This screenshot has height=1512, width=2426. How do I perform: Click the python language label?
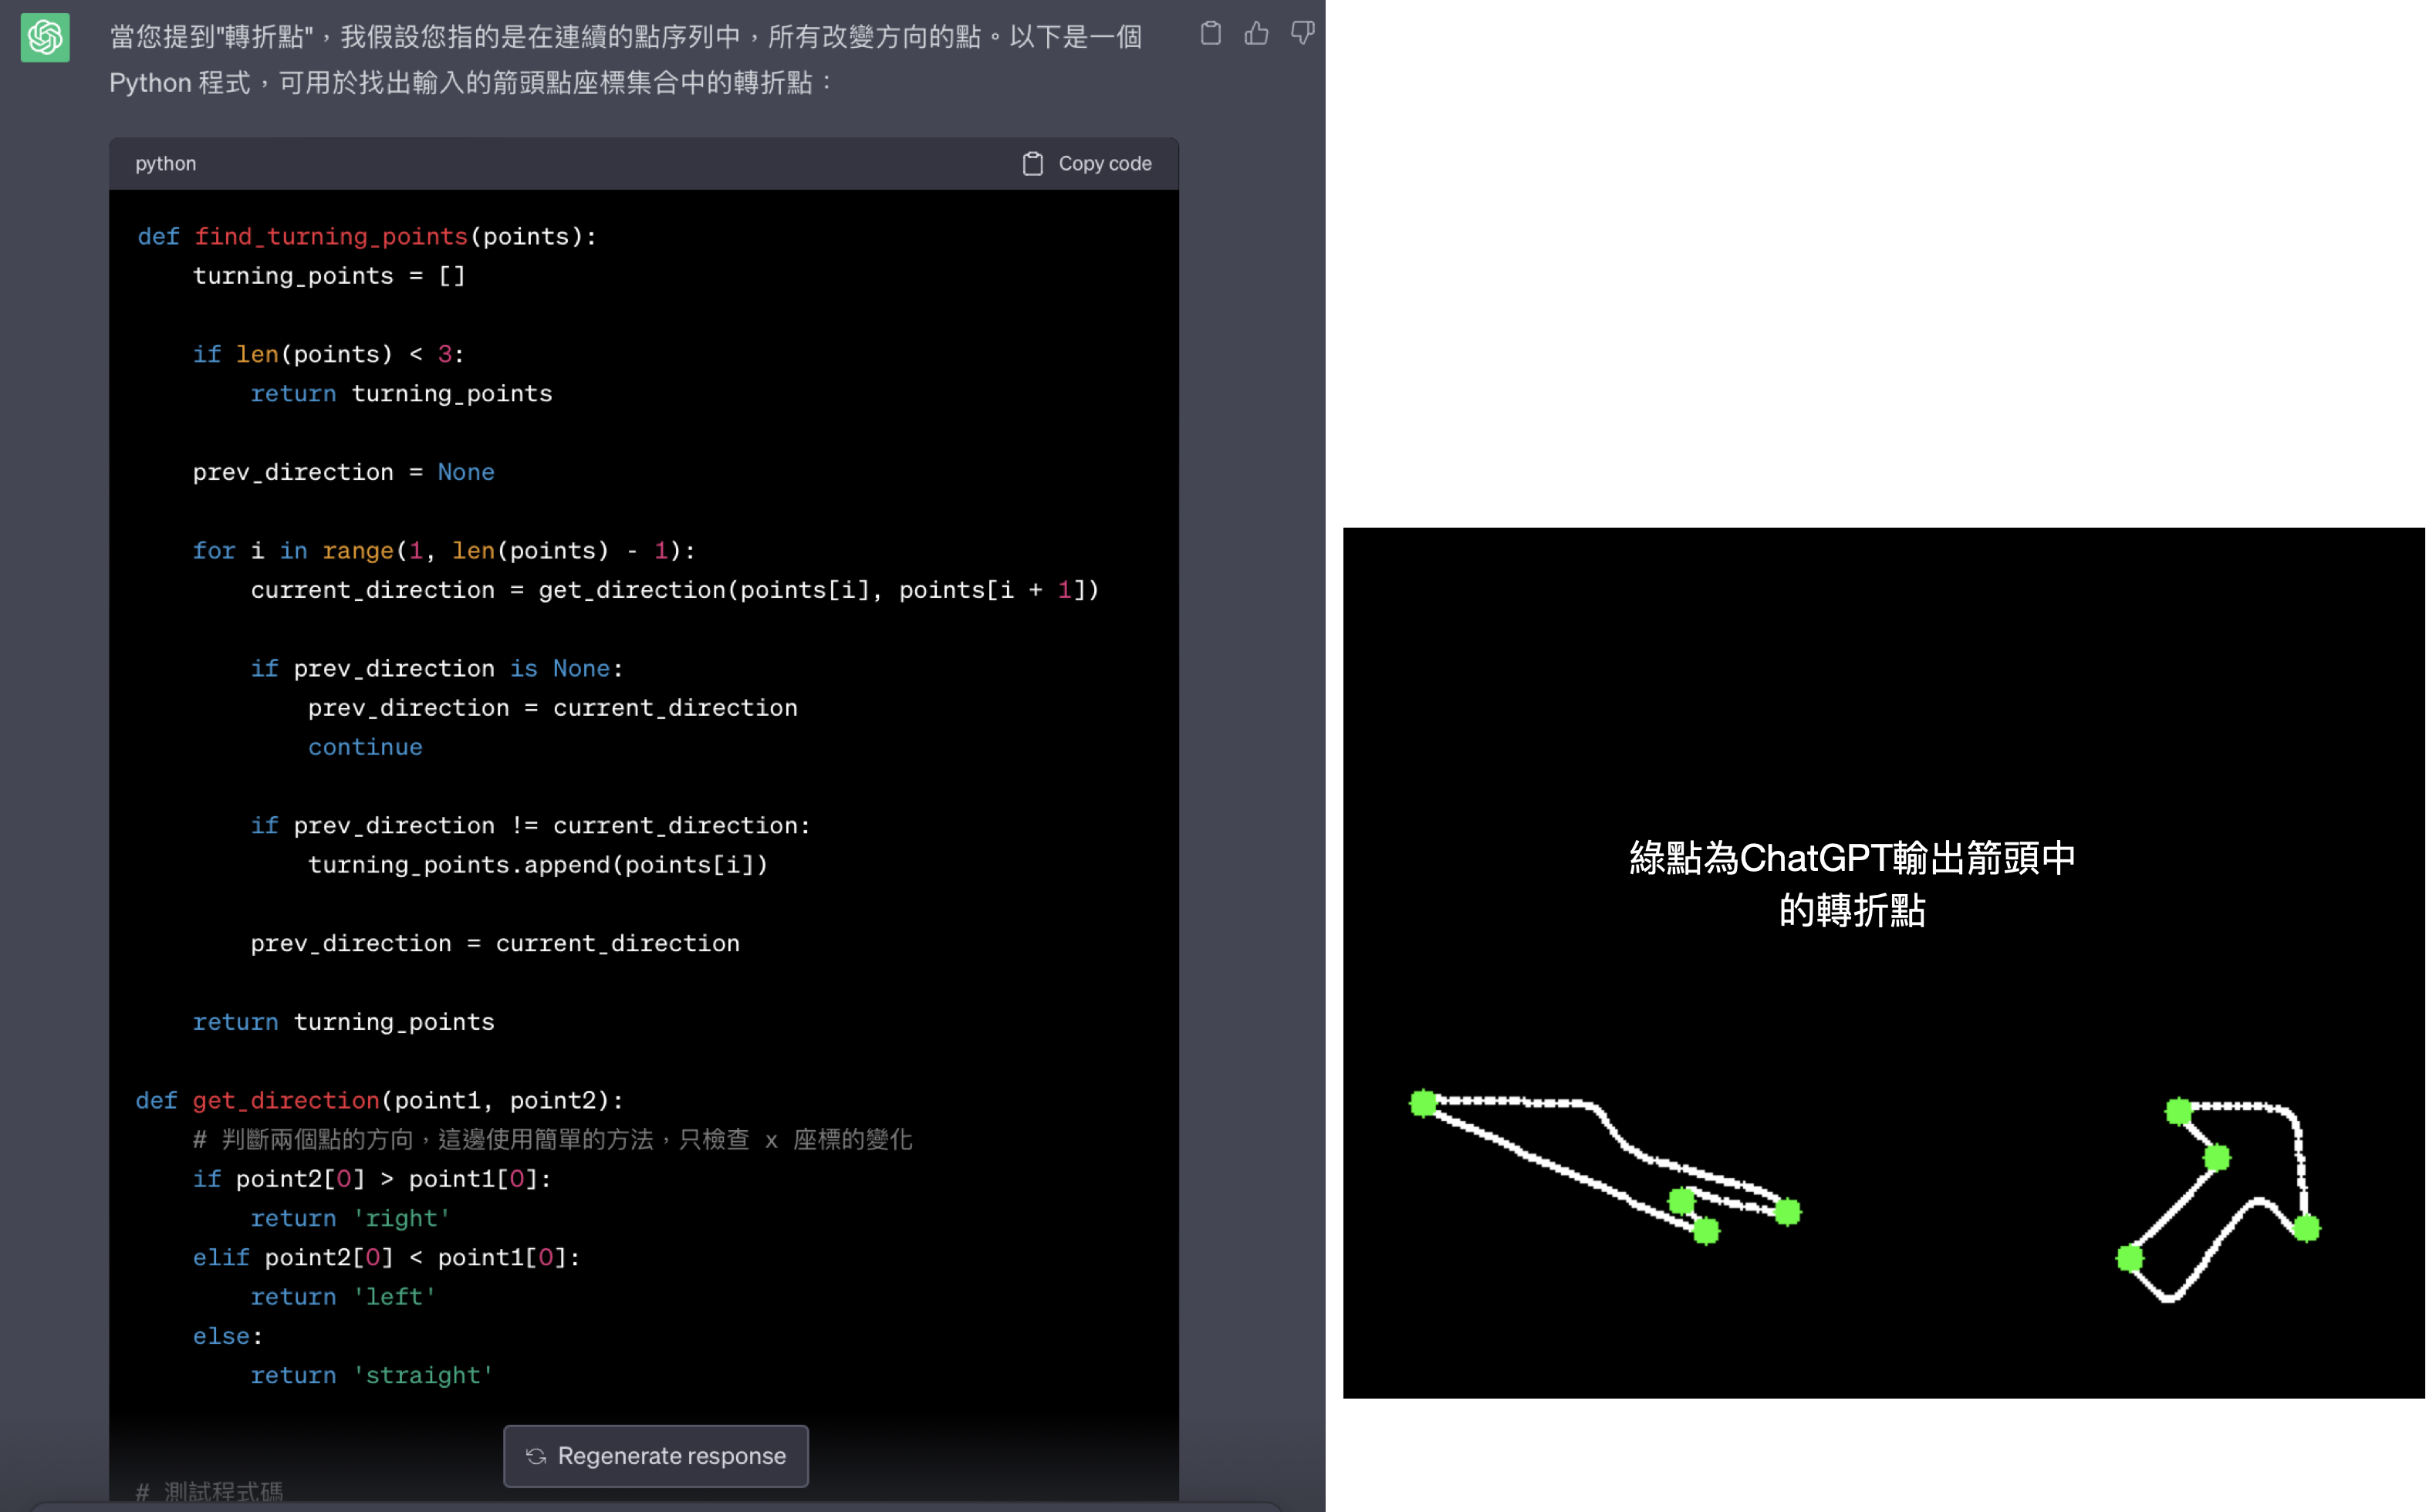(166, 163)
